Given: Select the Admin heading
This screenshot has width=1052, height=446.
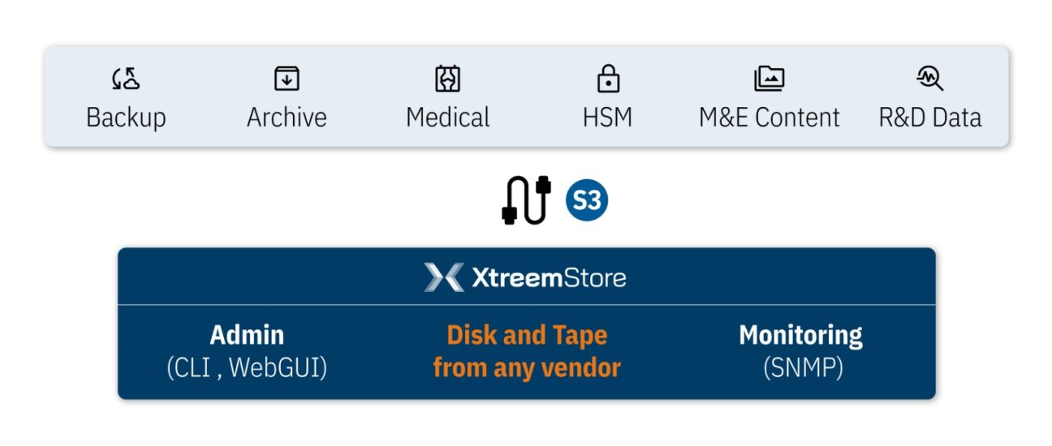Looking at the screenshot, I should [247, 335].
